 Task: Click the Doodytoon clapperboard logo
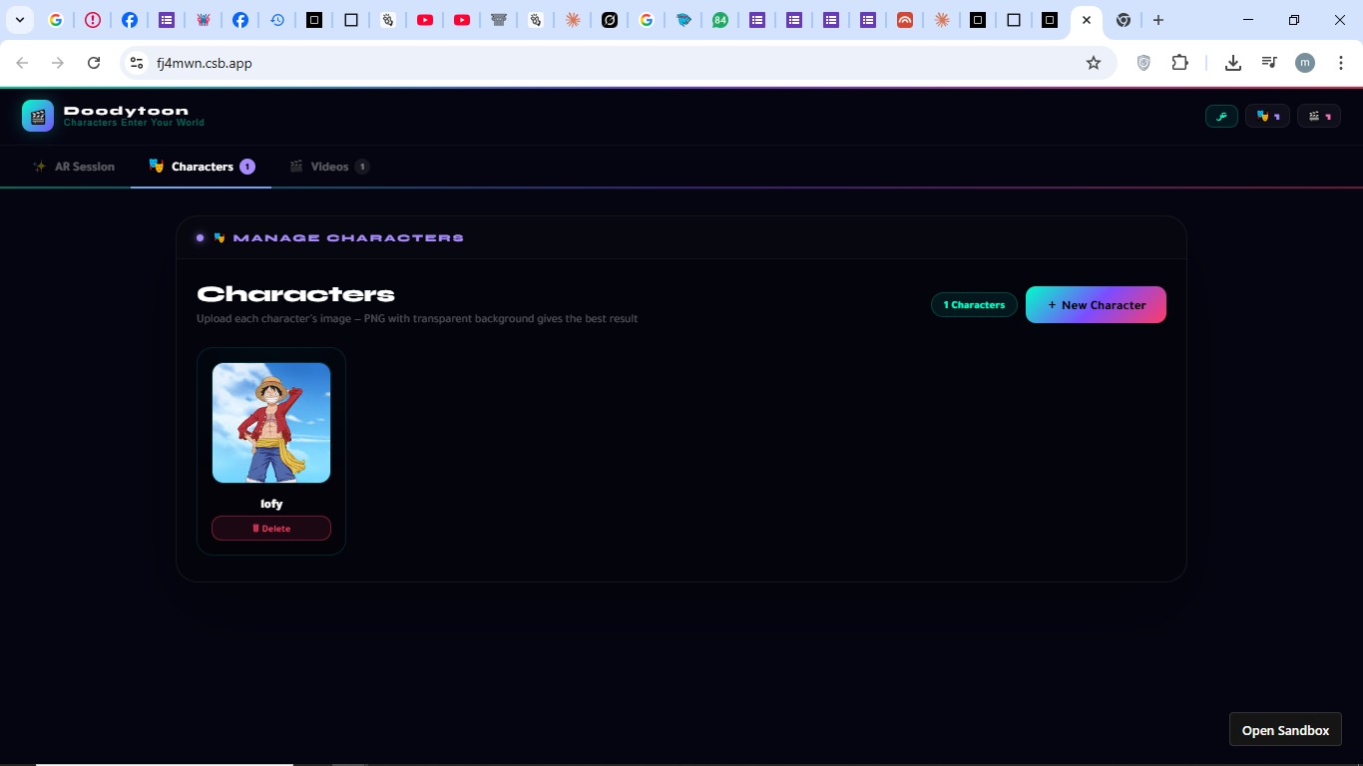(38, 116)
